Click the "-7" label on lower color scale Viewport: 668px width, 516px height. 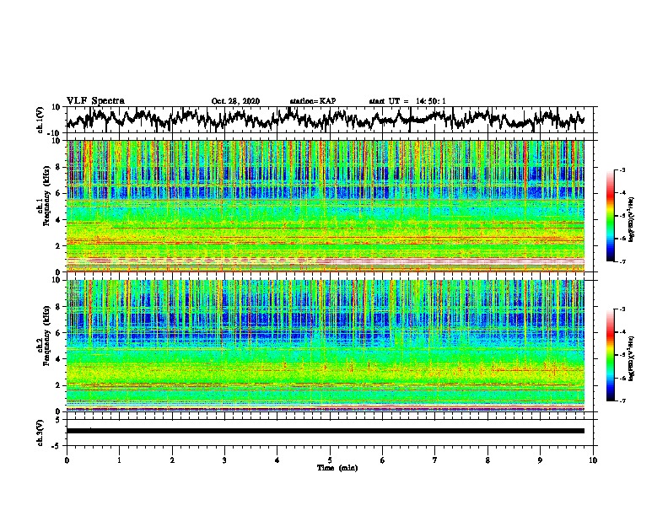(622, 401)
